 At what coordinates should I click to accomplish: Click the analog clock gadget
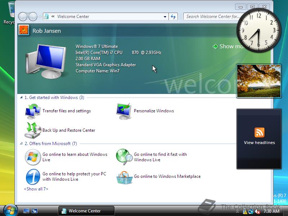258,30
